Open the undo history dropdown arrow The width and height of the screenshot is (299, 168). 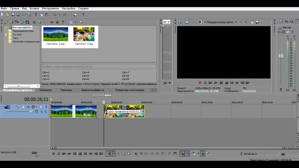59,14
